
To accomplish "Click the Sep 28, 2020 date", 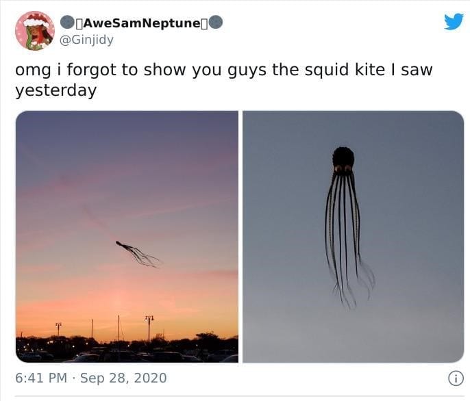I will tap(123, 378).
